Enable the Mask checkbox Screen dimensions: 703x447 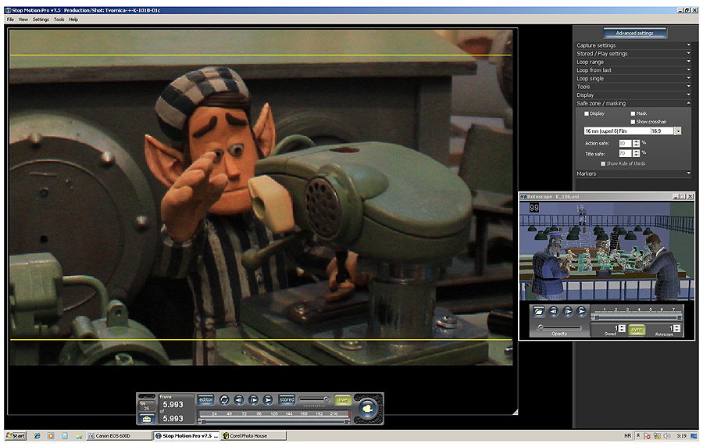tap(633, 114)
